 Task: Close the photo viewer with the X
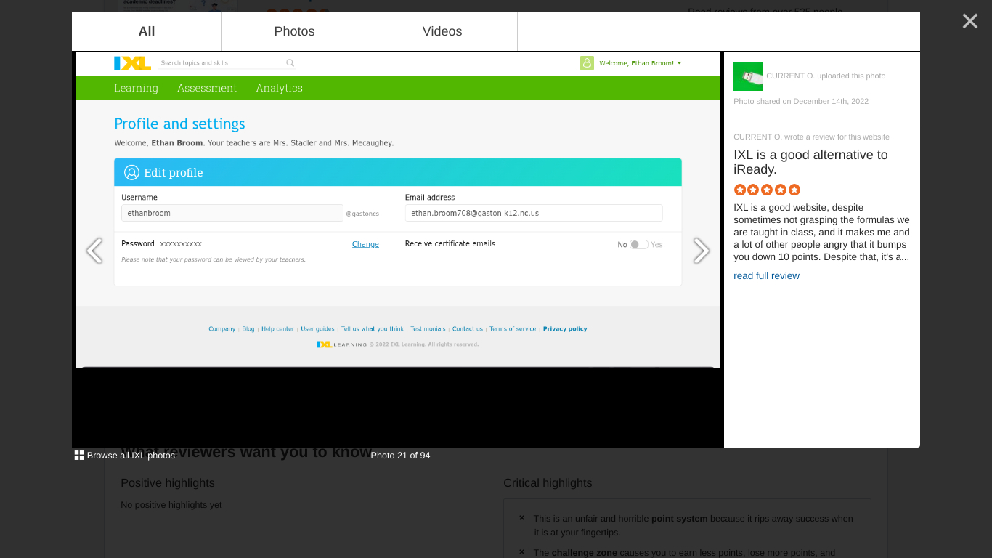click(x=969, y=21)
